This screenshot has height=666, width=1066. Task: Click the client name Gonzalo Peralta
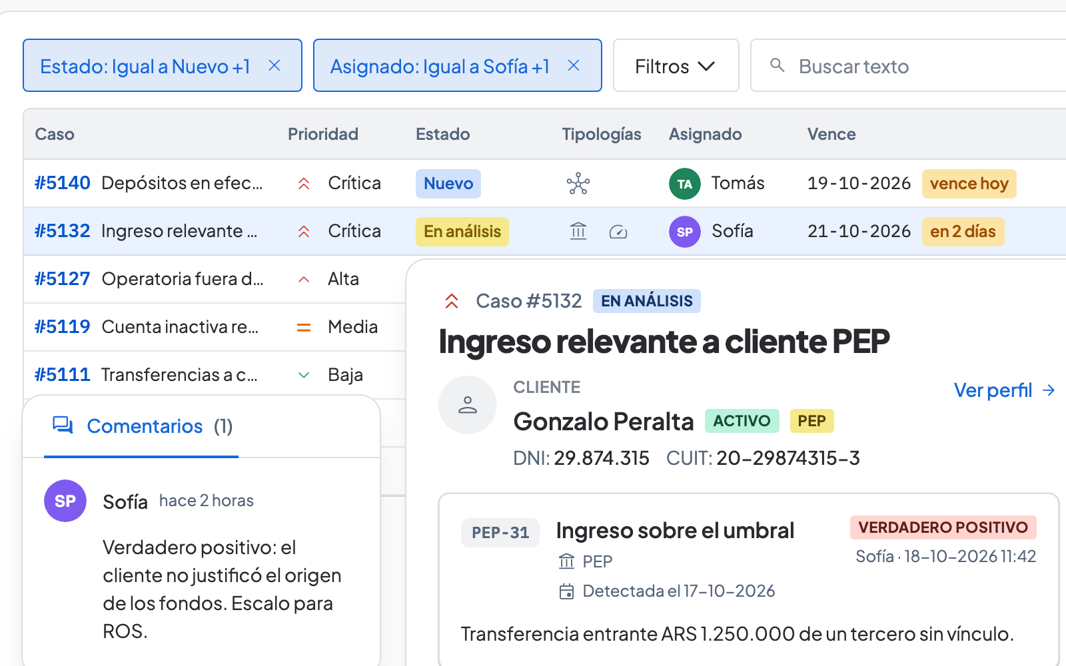tap(604, 422)
